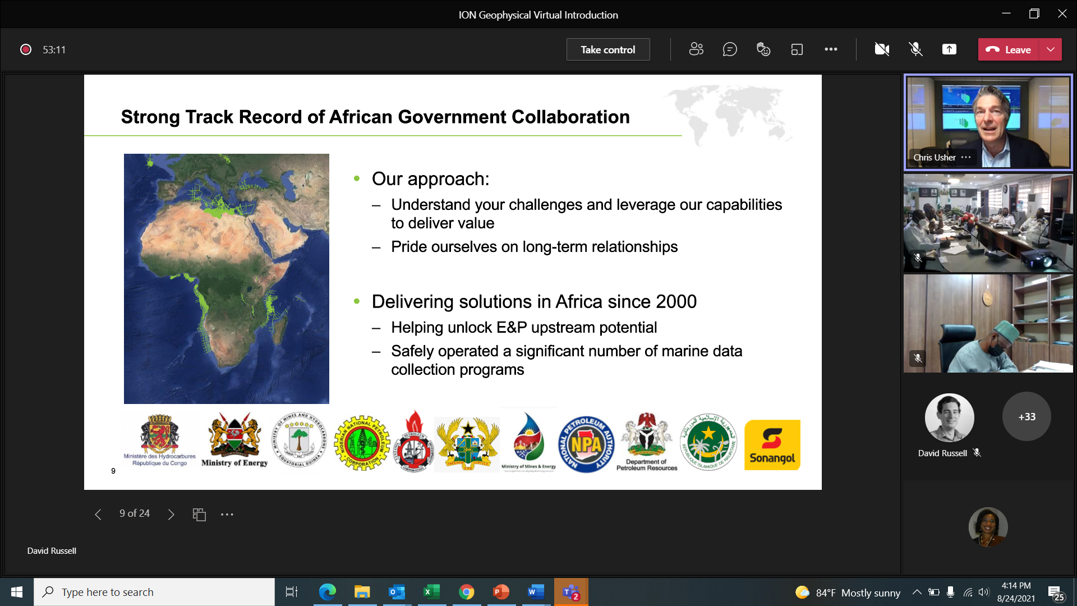
Task: Open reactions and raise hand menu
Action: [x=763, y=49]
